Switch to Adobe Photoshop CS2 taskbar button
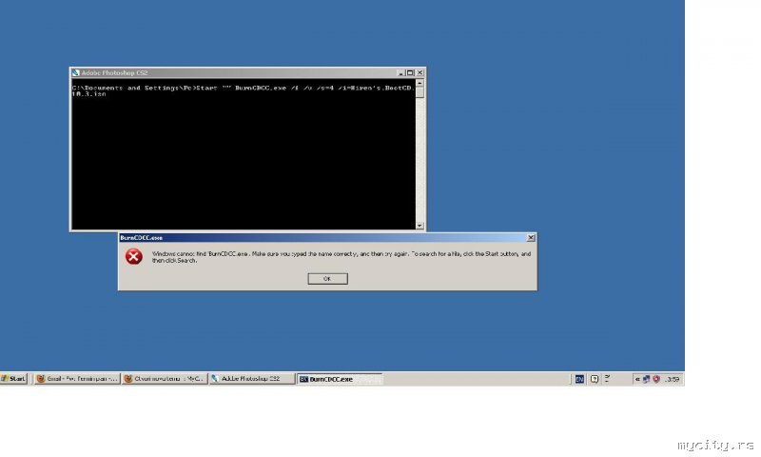Viewport: 761px width, 457px height. click(251, 379)
